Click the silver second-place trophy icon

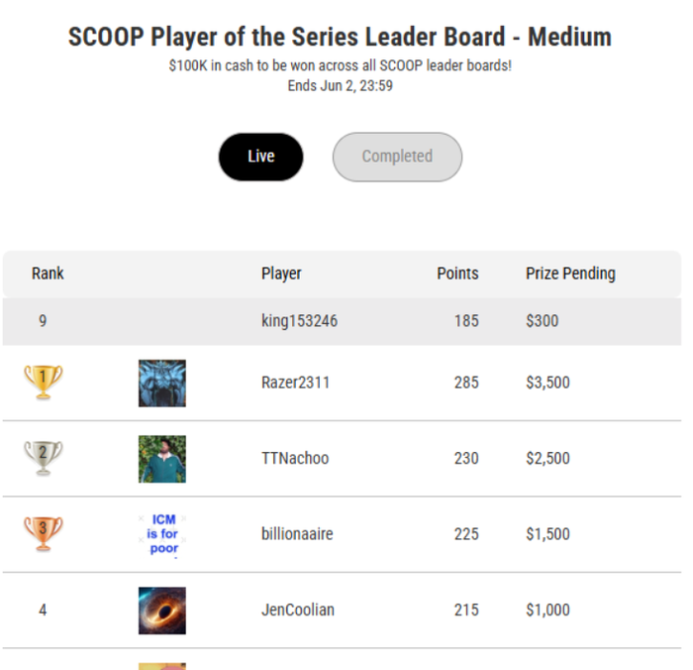(43, 458)
